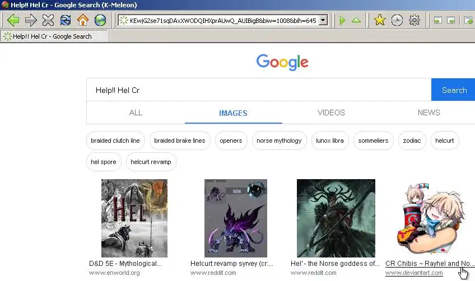
Task: Open Hel' - the Norse goddess link
Action: tap(335, 264)
